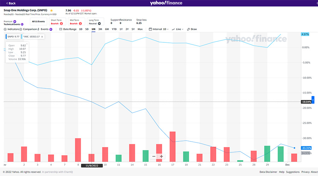
Task: Open the Long Term Neutral card
Action: pyautogui.click(x=95, y=22)
